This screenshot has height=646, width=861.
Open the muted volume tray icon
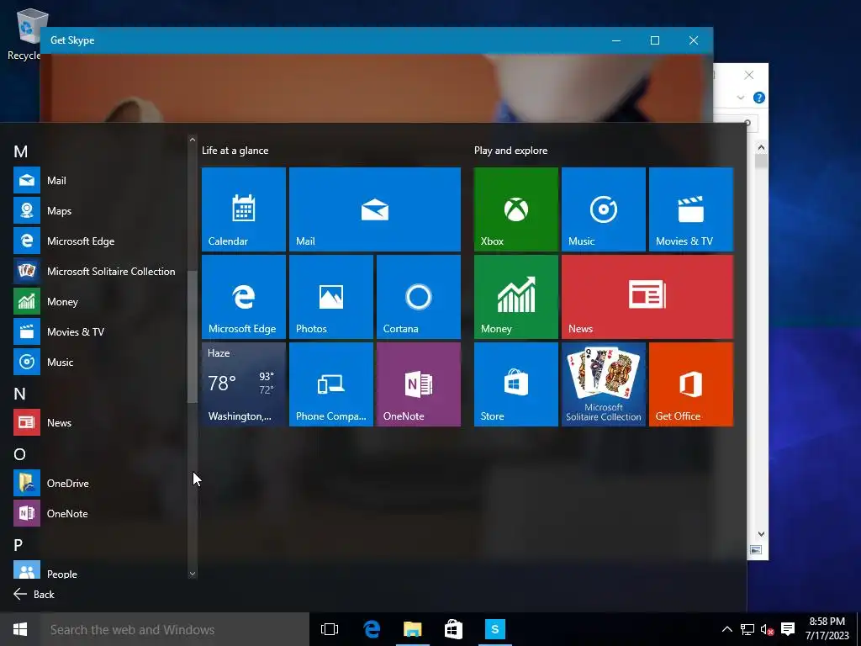coord(767,629)
